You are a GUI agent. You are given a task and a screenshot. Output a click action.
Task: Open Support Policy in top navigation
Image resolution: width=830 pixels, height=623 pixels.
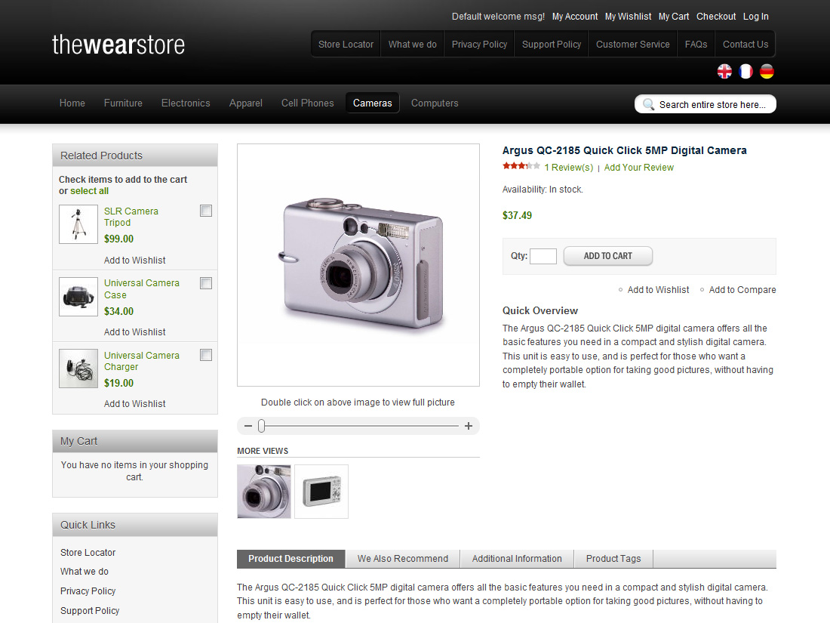(x=551, y=45)
